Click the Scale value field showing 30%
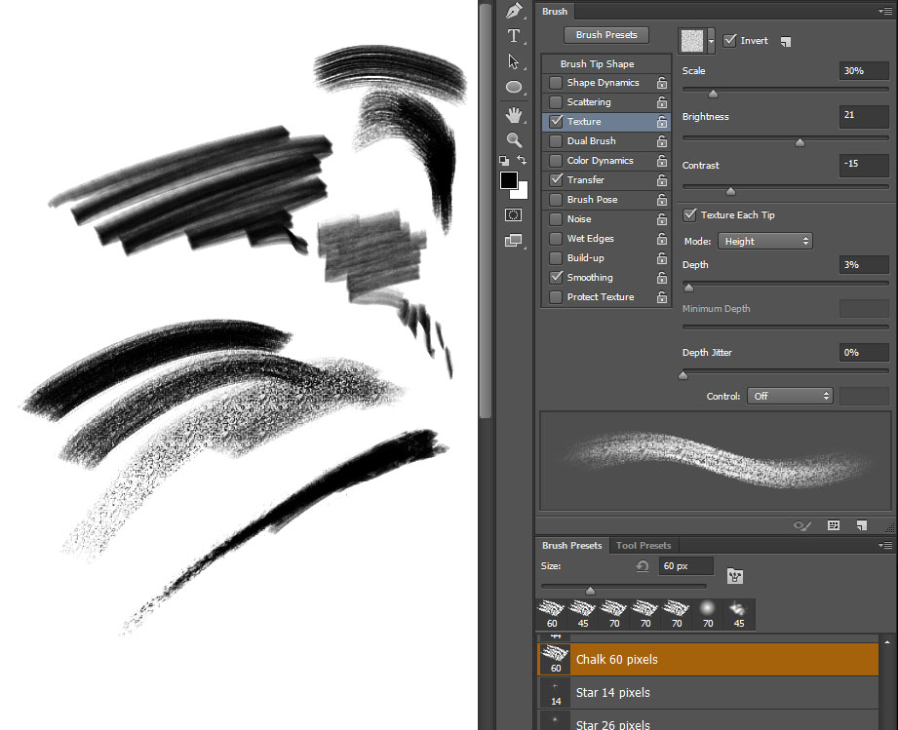 point(864,70)
